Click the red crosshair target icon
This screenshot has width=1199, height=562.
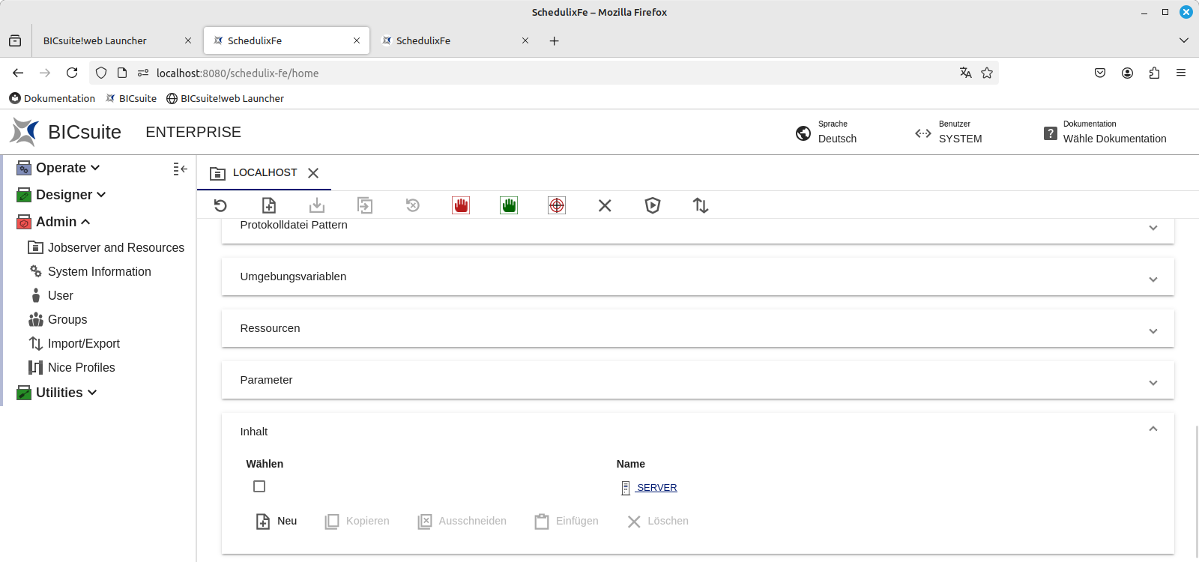tap(557, 205)
